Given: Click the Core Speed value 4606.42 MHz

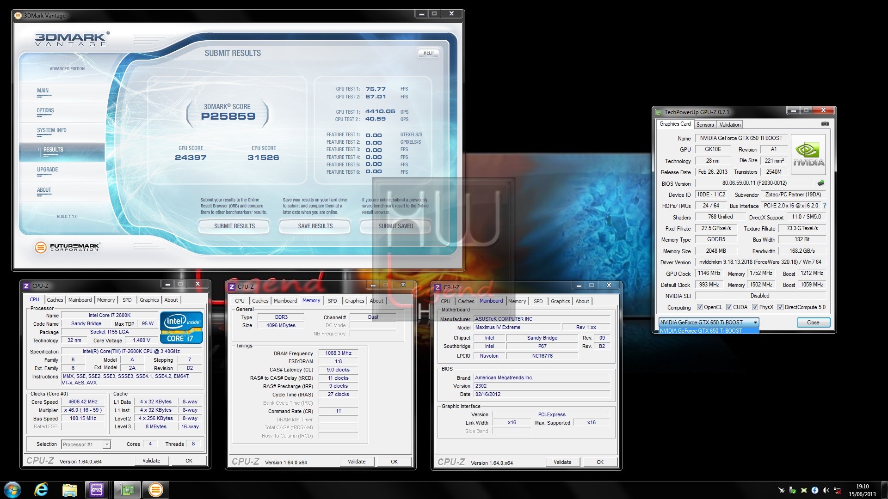Looking at the screenshot, I should 83,402.
